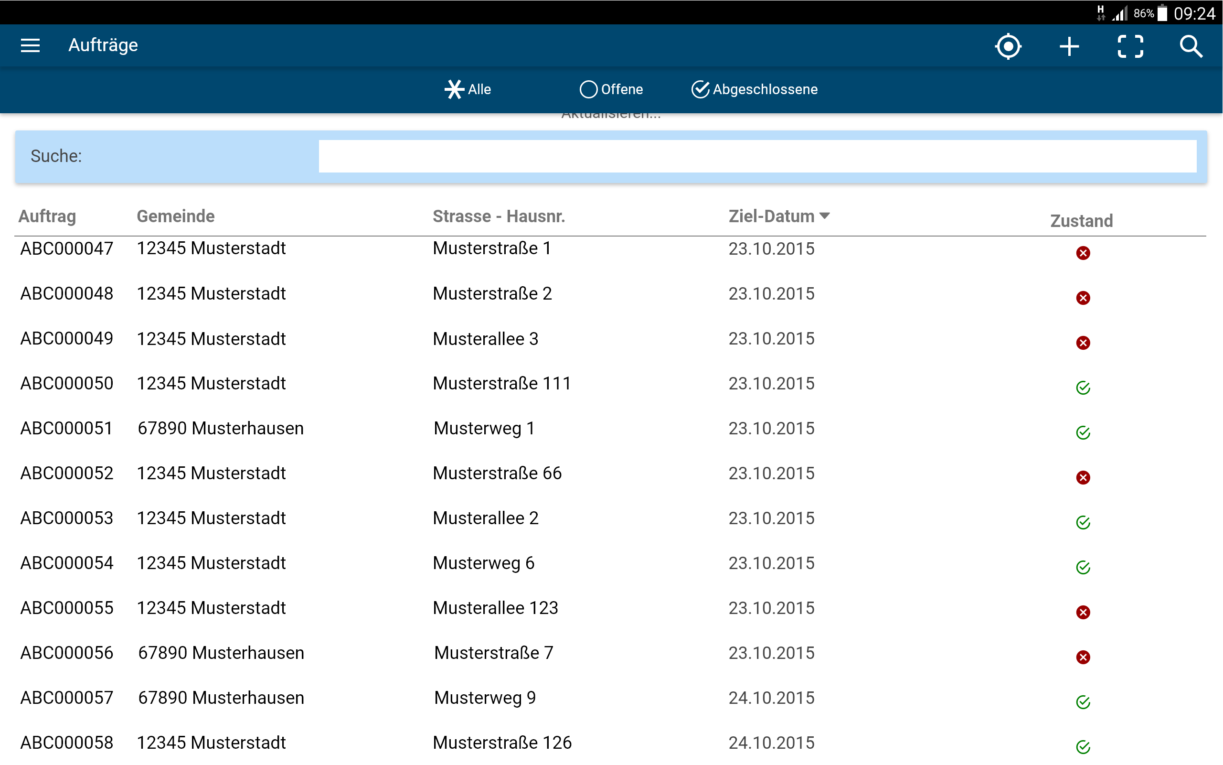This screenshot has width=1223, height=765.
Task: Select address Musterstraße 126
Action: (x=502, y=743)
